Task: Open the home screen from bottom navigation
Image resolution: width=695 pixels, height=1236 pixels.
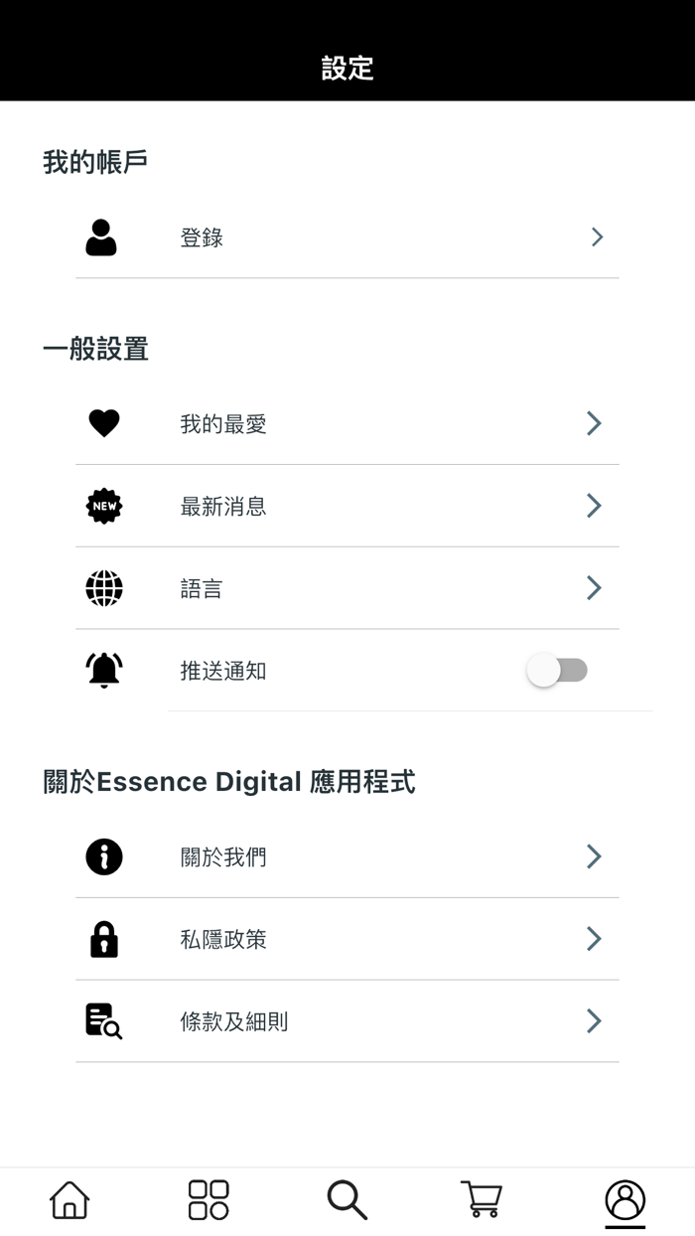Action: [69, 1199]
